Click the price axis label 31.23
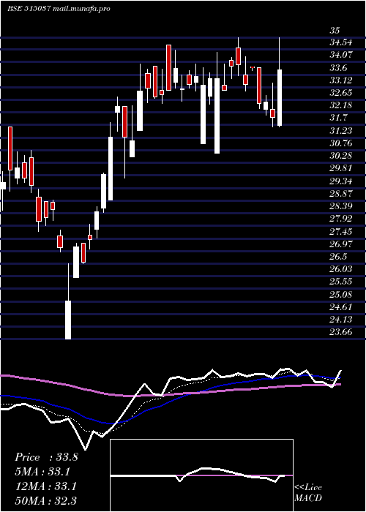 [341, 131]
